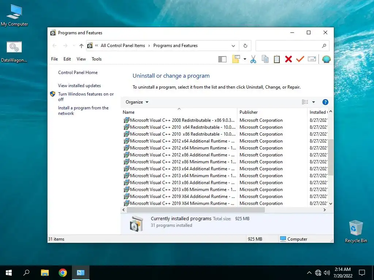Click the search magnifier in search box
The width and height of the screenshot is (374, 280).
pyautogui.click(x=324, y=46)
